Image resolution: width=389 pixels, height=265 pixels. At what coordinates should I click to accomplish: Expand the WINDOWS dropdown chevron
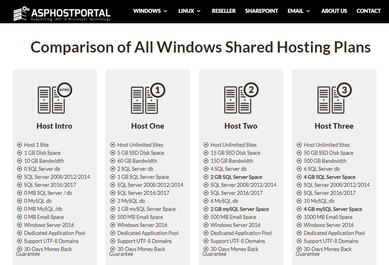click(165, 11)
